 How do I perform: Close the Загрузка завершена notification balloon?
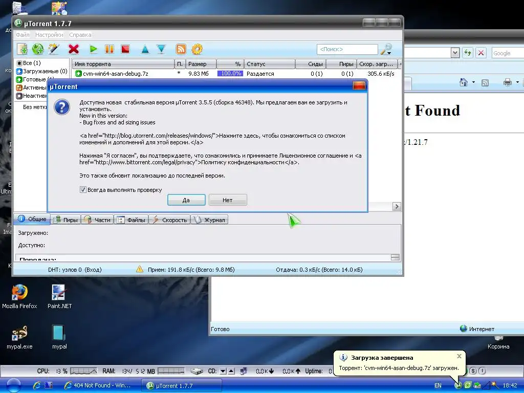pyautogui.click(x=459, y=356)
